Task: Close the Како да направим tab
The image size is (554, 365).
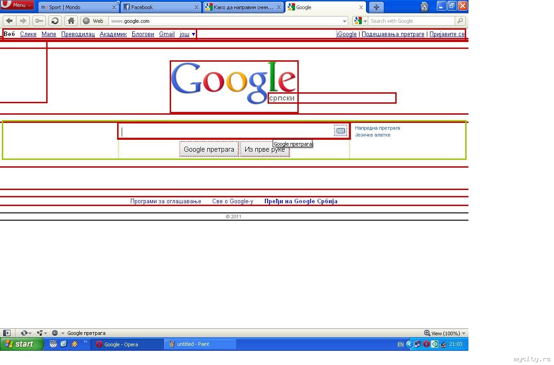Action: pos(279,7)
